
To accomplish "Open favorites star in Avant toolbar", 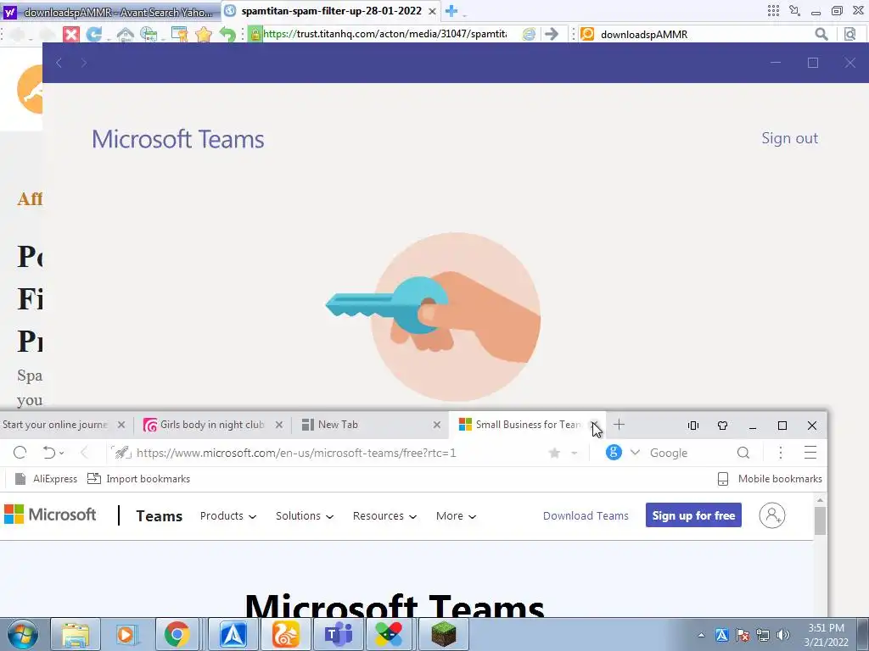I will pyautogui.click(x=204, y=34).
